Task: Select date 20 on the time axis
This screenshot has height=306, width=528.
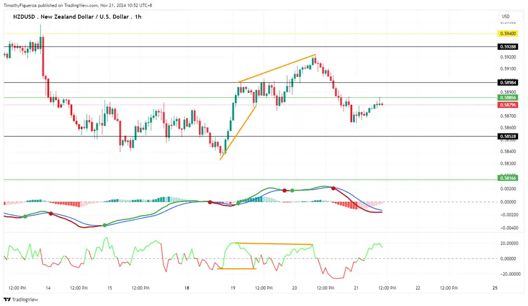Action: (295, 288)
